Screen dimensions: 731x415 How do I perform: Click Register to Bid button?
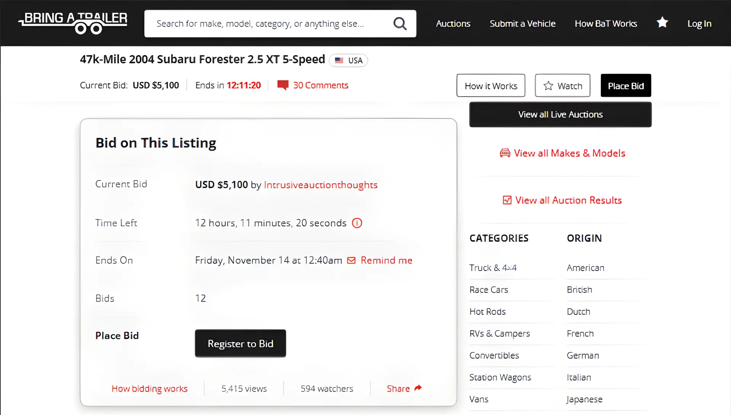[240, 343]
